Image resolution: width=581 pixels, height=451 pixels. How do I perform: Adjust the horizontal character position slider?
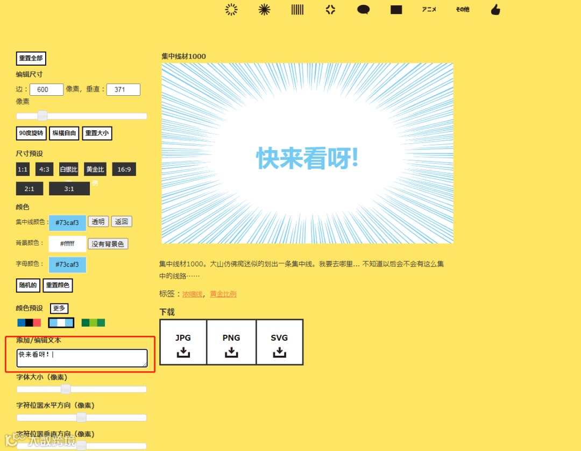click(x=82, y=418)
